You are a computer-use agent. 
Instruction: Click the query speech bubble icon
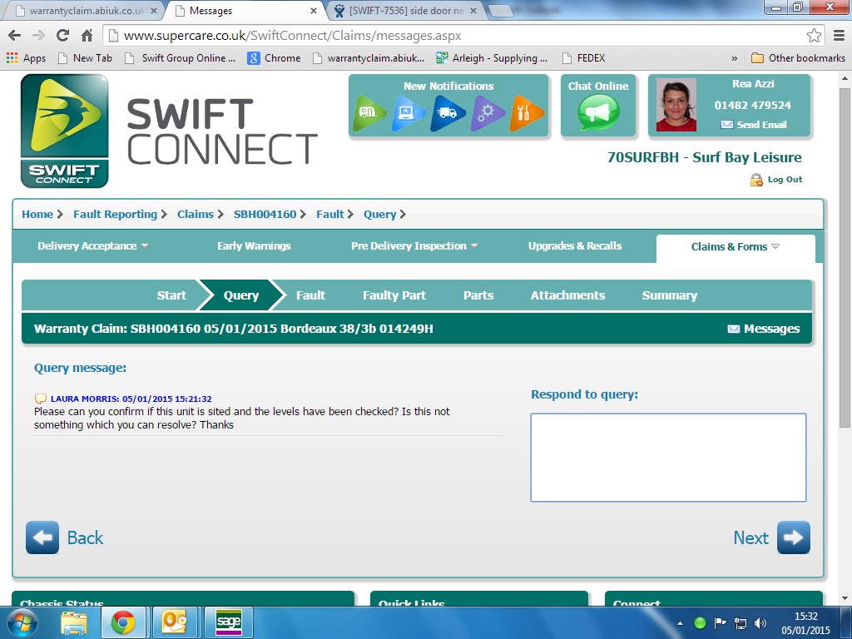(41, 399)
